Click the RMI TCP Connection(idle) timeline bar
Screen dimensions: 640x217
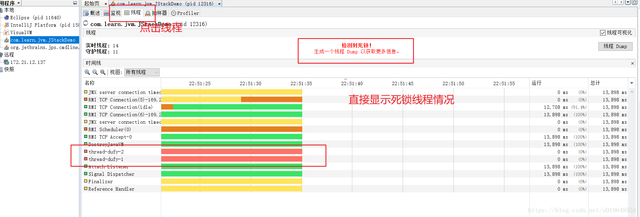pos(232,107)
